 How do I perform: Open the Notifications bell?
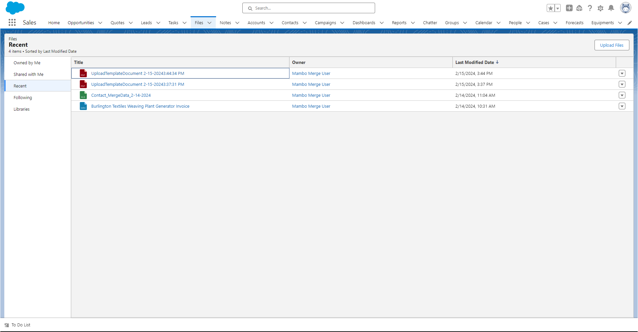pyautogui.click(x=611, y=8)
